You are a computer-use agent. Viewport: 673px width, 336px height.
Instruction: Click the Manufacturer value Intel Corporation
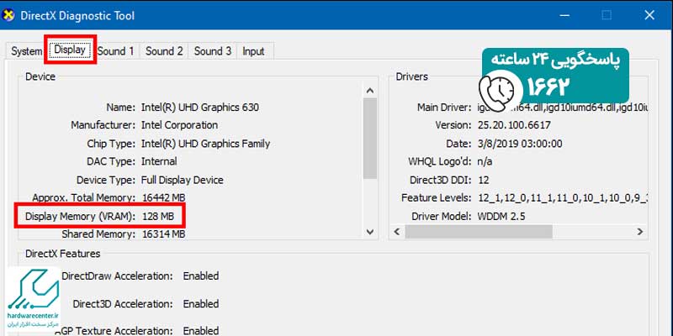179,125
